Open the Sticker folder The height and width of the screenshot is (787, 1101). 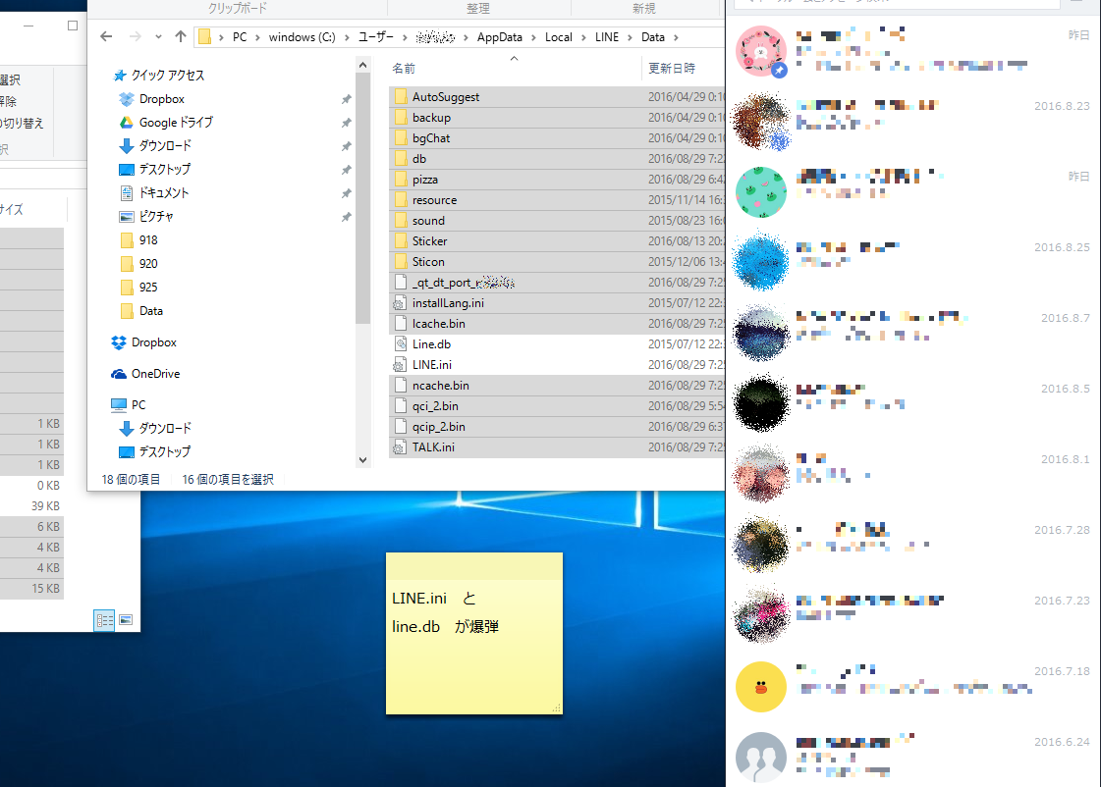click(x=429, y=241)
